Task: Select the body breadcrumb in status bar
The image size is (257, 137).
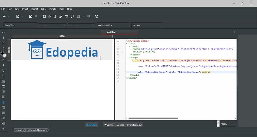Action: pos(20,130)
